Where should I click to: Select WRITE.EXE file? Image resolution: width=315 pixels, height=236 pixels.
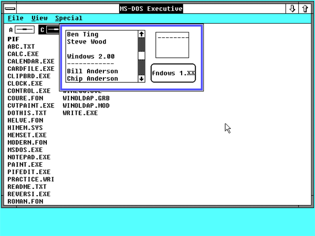click(x=80, y=113)
